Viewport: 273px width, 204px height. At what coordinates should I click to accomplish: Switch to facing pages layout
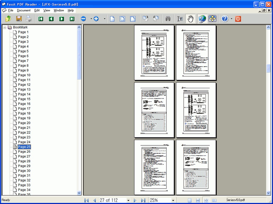click(214, 200)
